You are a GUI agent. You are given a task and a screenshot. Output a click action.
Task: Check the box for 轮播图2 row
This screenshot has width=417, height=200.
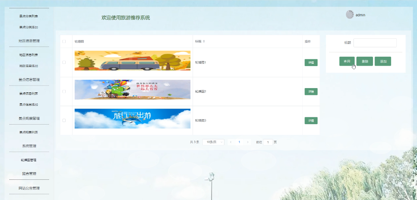click(x=64, y=91)
